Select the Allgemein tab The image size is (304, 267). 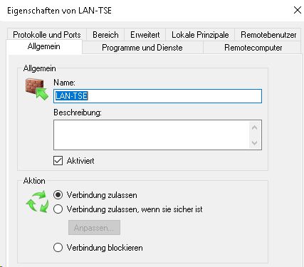44,46
